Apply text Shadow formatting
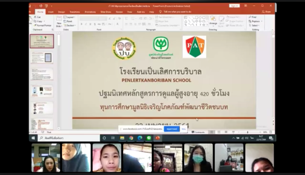The width and height of the screenshot is (305, 175). pos(95,24)
